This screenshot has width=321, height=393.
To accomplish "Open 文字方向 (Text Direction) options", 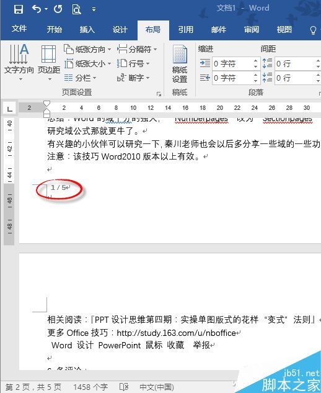I will pos(19,62).
